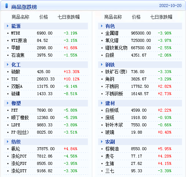Select the 白板纸 commodity entry
This screenshot has height=177, width=186.
pos(112,110)
